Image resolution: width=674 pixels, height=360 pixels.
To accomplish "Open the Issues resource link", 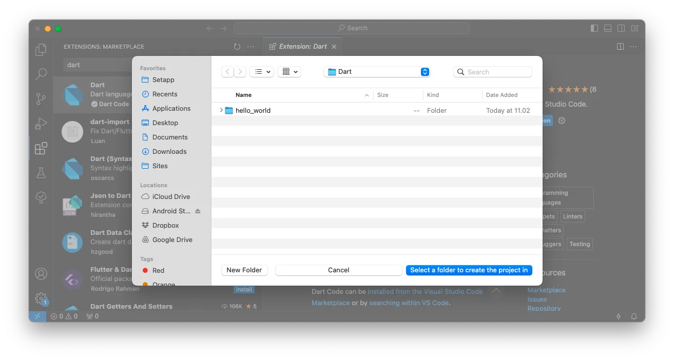I will point(537,299).
